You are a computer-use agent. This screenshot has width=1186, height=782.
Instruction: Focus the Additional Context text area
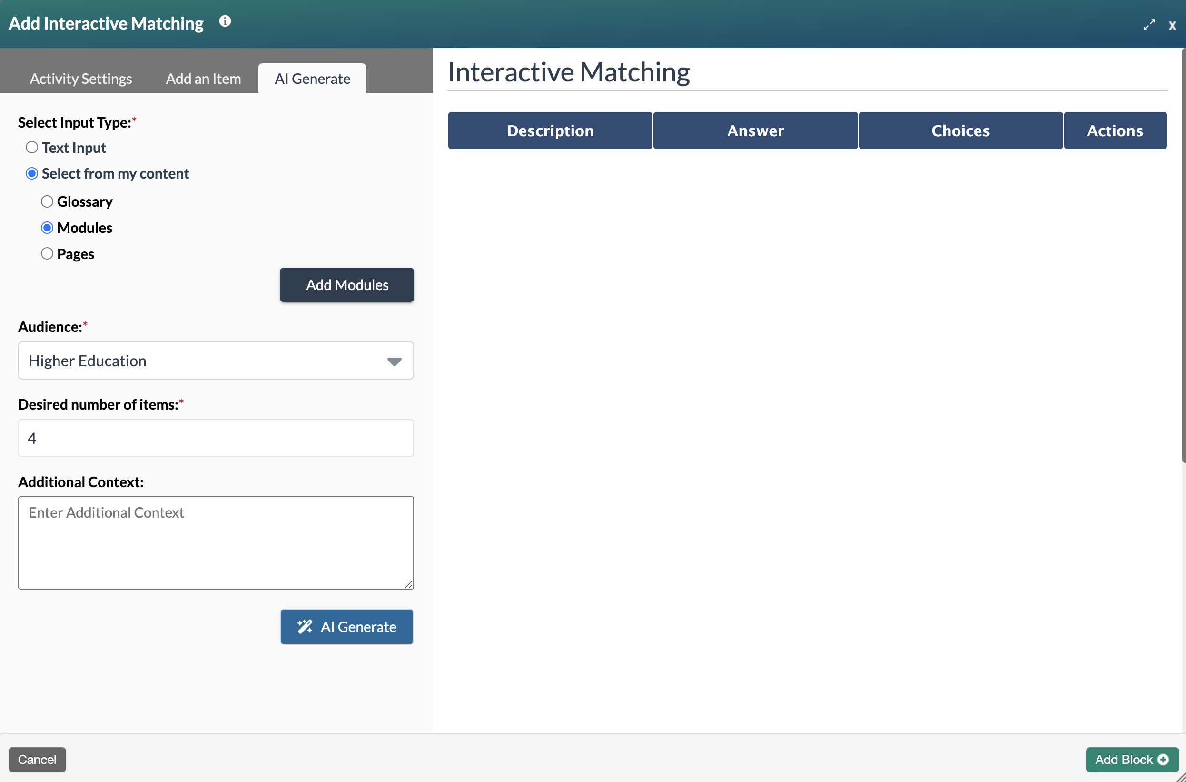pos(215,542)
